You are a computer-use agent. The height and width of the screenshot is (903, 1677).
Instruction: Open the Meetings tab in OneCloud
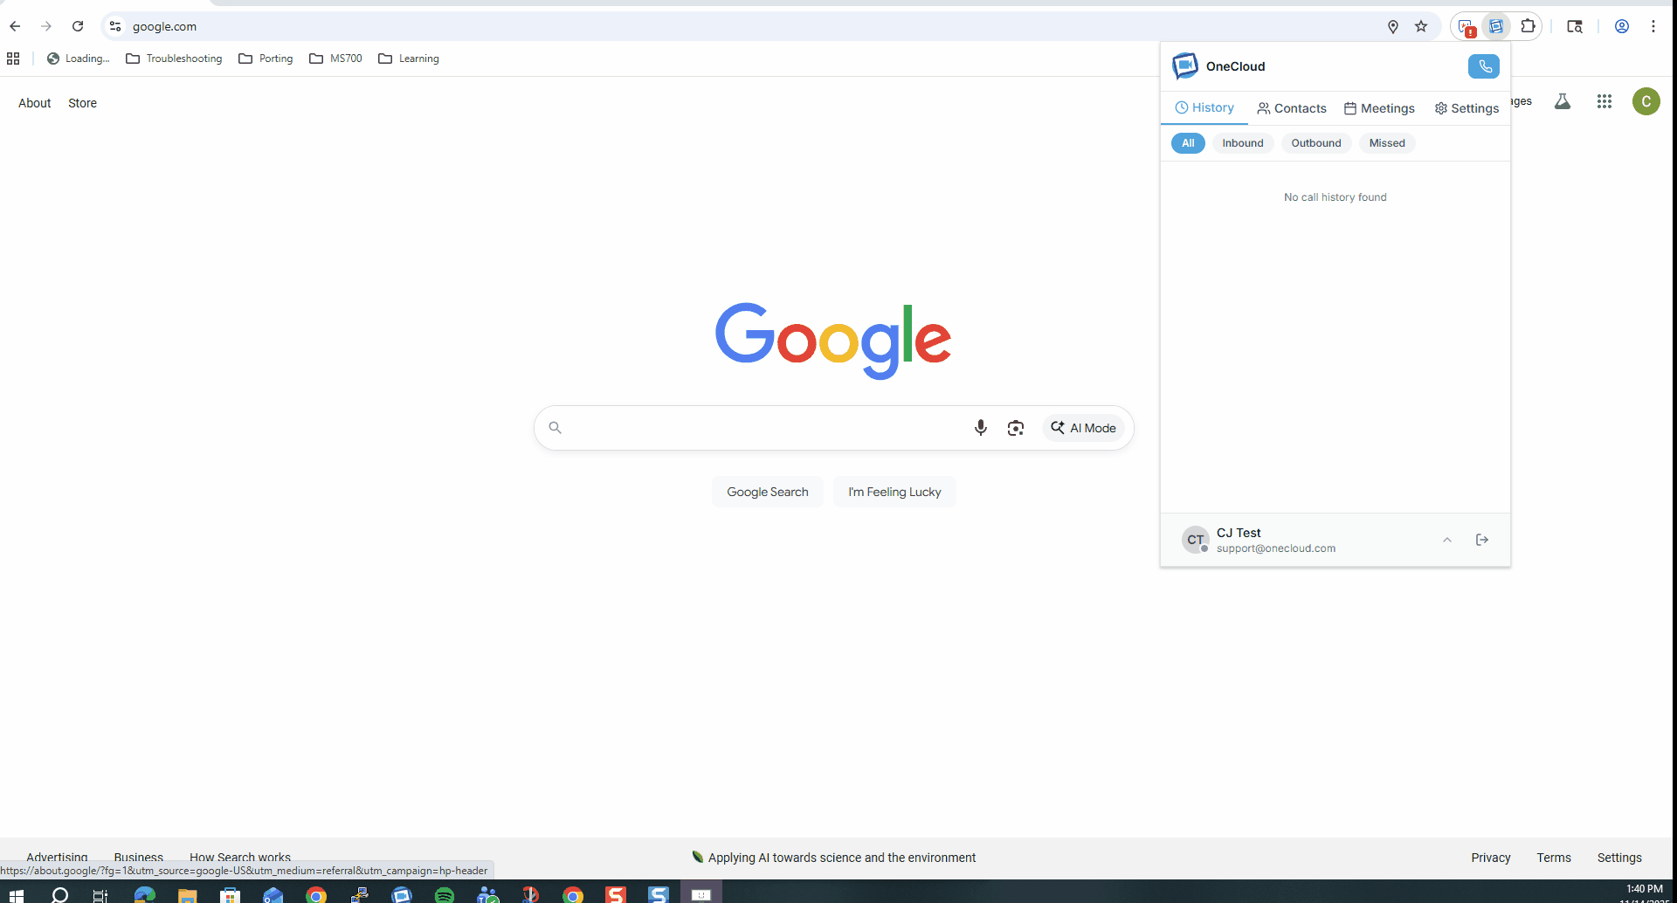(x=1378, y=108)
